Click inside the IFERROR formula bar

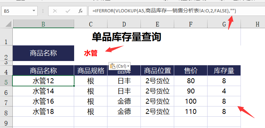tap(176, 11)
